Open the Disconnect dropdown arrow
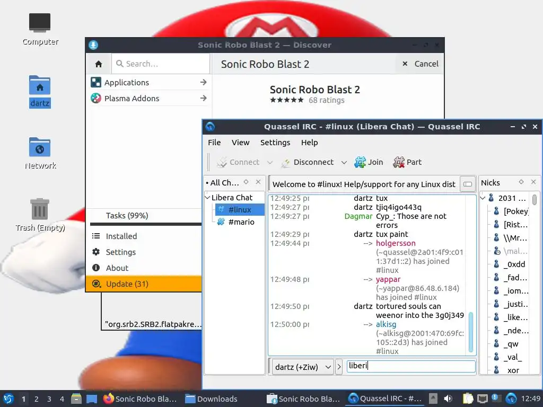Screen dimensions: 543x407 tap(344, 162)
